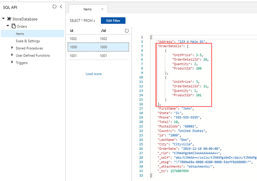Click the SELECT * FROM c query text
This screenshot has width=257, height=181.
(x=82, y=21)
